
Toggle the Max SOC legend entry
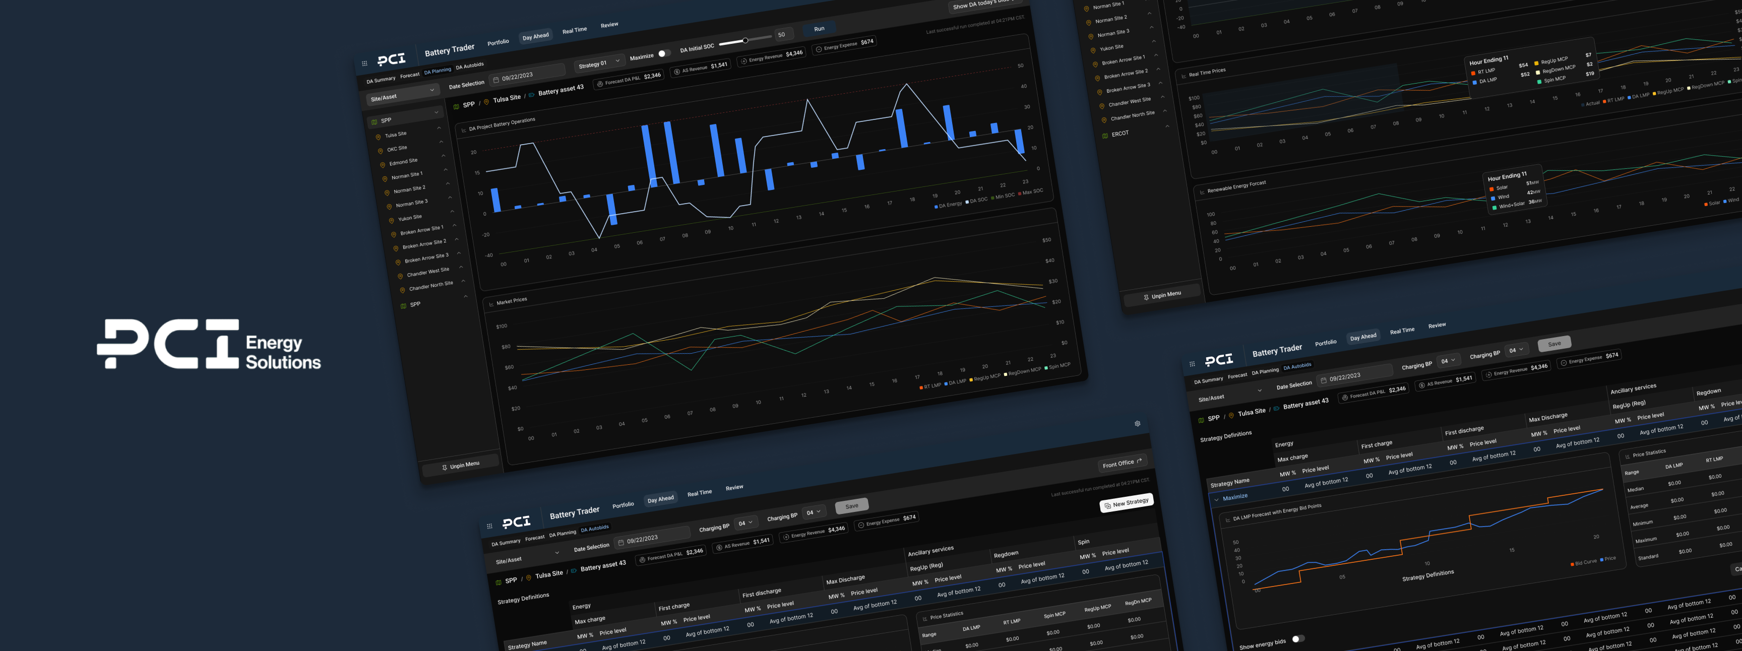coord(1030,192)
